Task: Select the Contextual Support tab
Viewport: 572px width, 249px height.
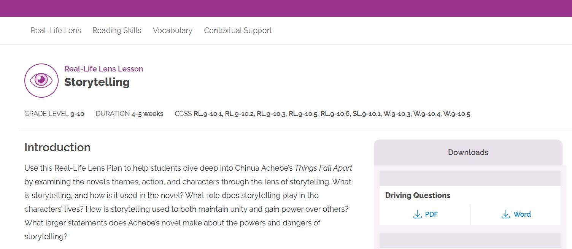Action: pos(238,30)
